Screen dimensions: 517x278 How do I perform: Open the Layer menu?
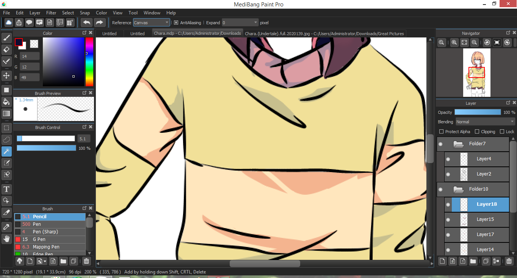[35, 13]
